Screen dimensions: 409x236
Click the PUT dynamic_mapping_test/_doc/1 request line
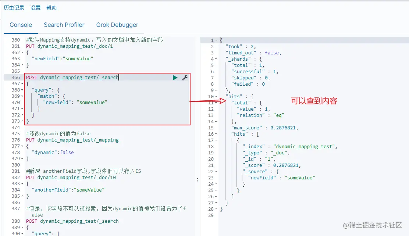point(70,46)
